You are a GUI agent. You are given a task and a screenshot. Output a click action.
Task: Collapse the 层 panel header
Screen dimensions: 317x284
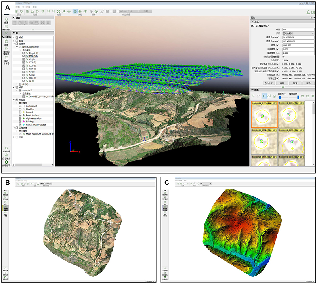pos(14,33)
